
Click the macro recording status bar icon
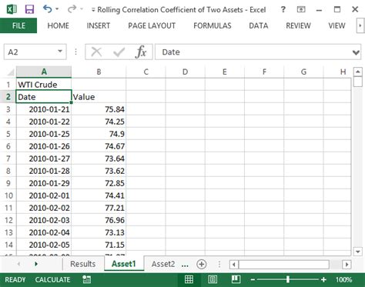point(87,279)
